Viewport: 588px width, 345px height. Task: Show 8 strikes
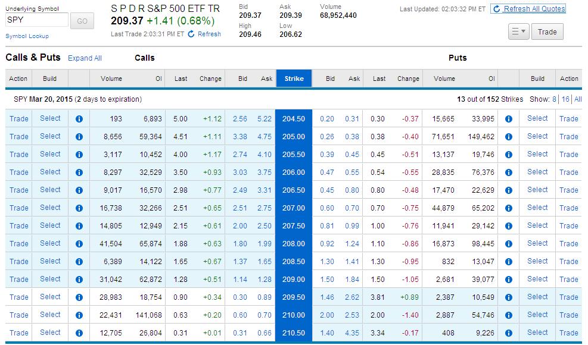pyautogui.click(x=554, y=99)
